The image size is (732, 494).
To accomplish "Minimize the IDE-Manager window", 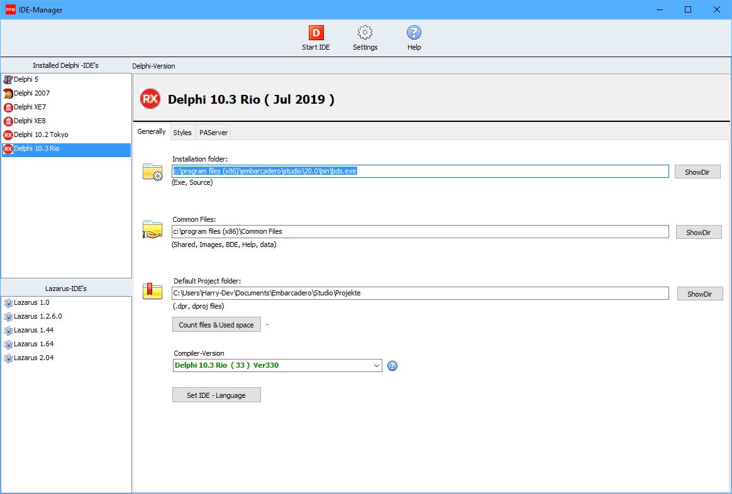I will (x=660, y=9).
